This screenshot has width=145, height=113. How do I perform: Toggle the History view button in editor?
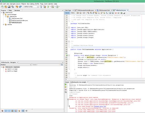(73, 13)
